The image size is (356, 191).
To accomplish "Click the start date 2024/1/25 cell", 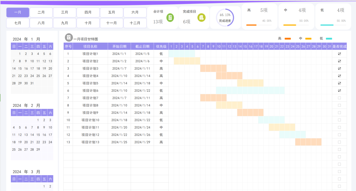I will pyautogui.click(x=119, y=142).
